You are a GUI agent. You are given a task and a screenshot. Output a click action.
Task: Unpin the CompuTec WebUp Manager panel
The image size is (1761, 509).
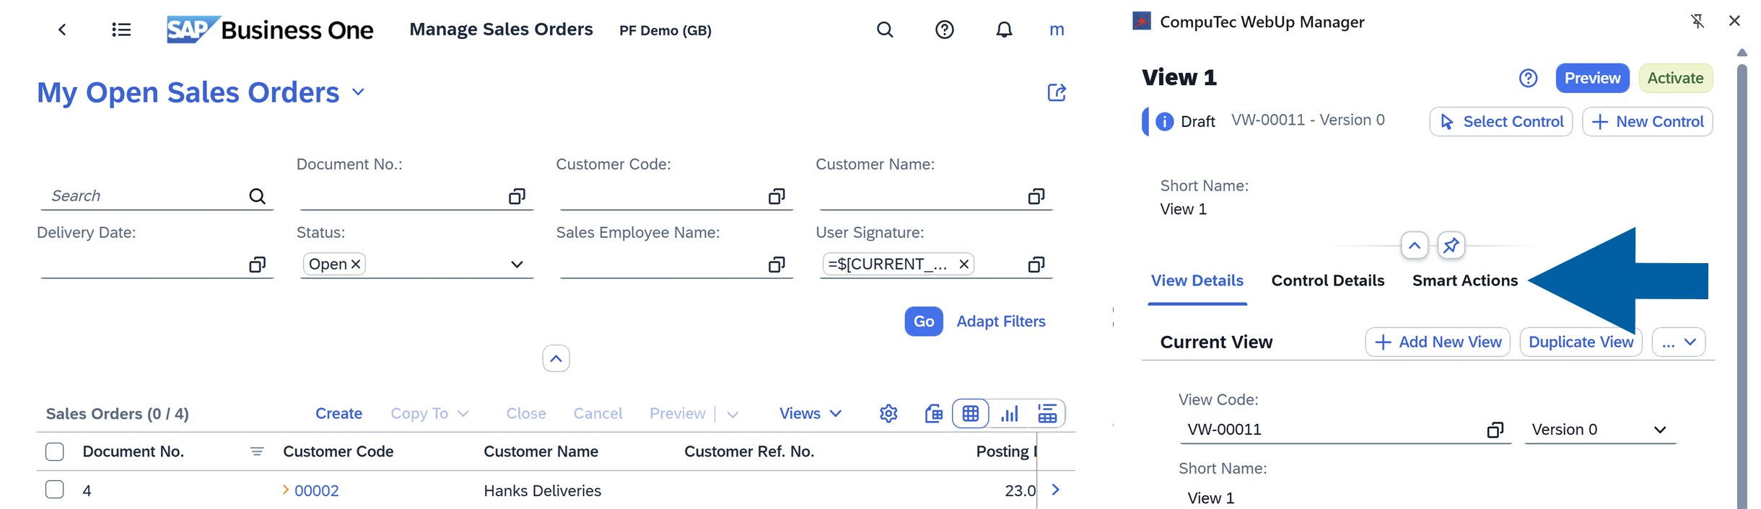1697,21
